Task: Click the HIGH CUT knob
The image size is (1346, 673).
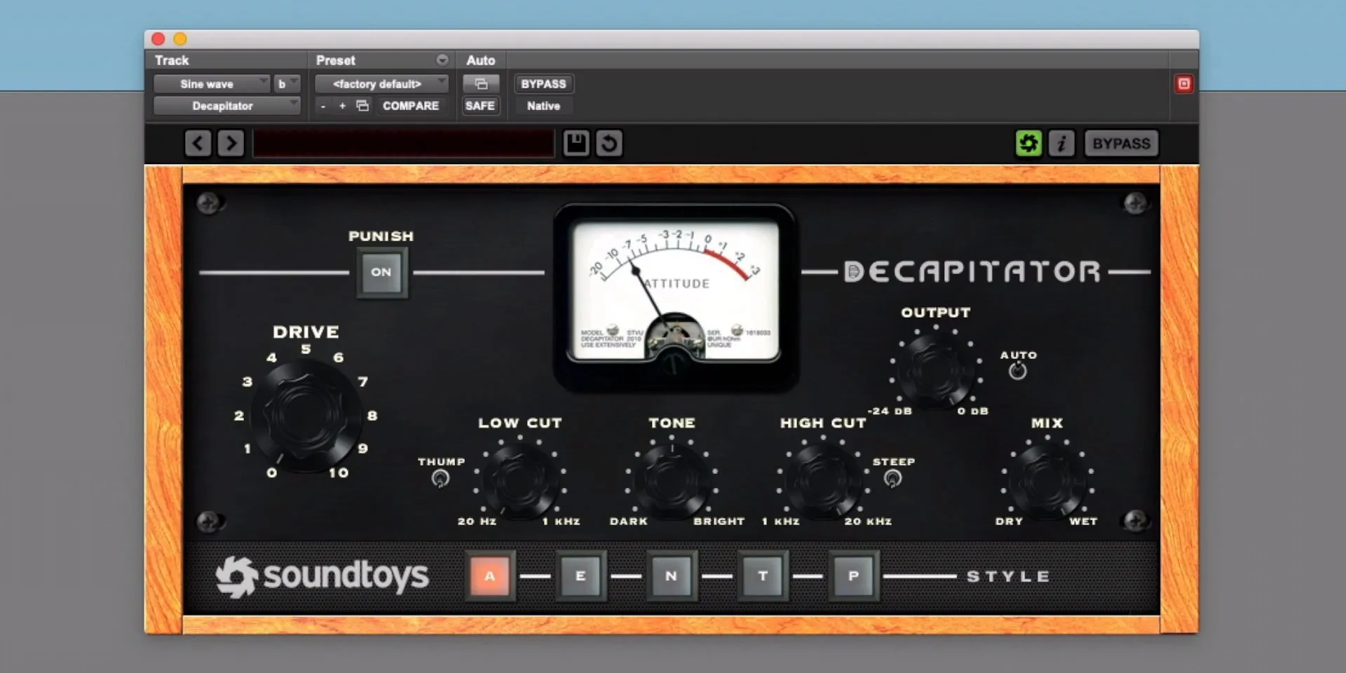Action: tap(822, 481)
